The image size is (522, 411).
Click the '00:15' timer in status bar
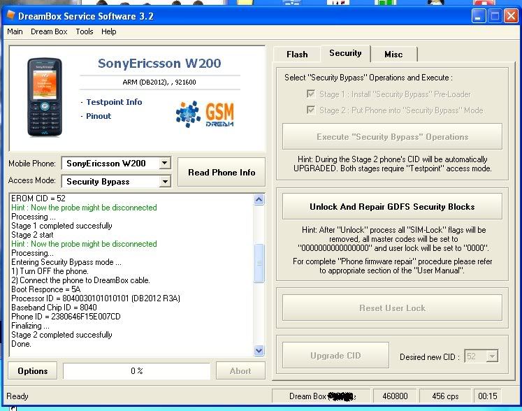(487, 396)
